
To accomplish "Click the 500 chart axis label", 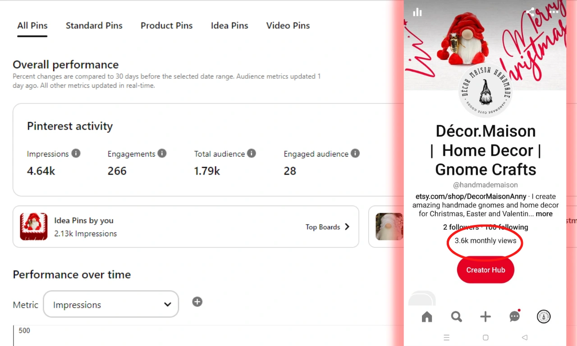I will coord(24,331).
